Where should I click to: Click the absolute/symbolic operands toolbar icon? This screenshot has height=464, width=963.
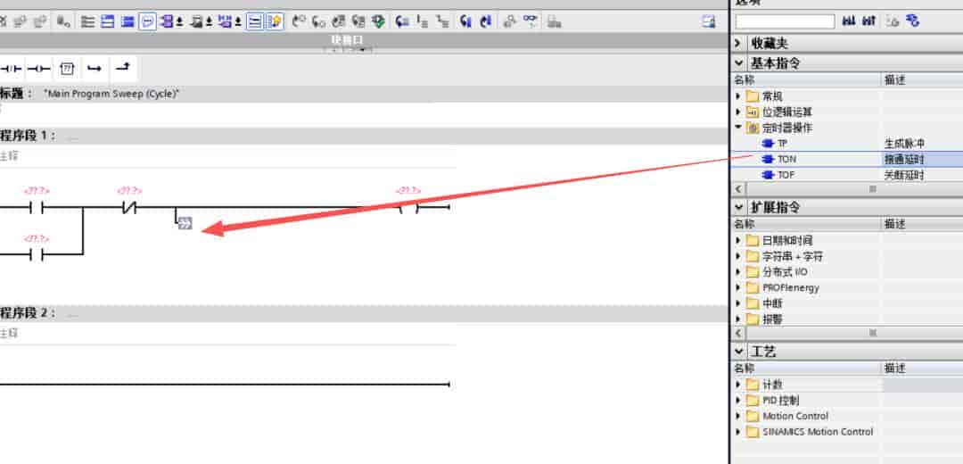(167, 22)
